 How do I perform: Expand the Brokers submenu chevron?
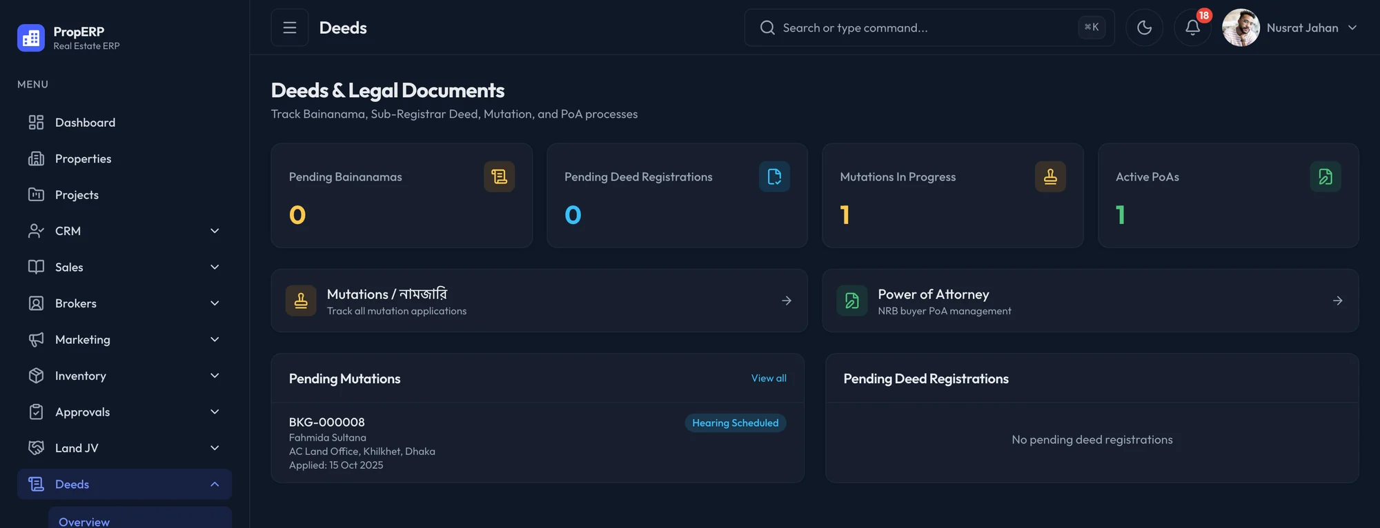point(215,303)
